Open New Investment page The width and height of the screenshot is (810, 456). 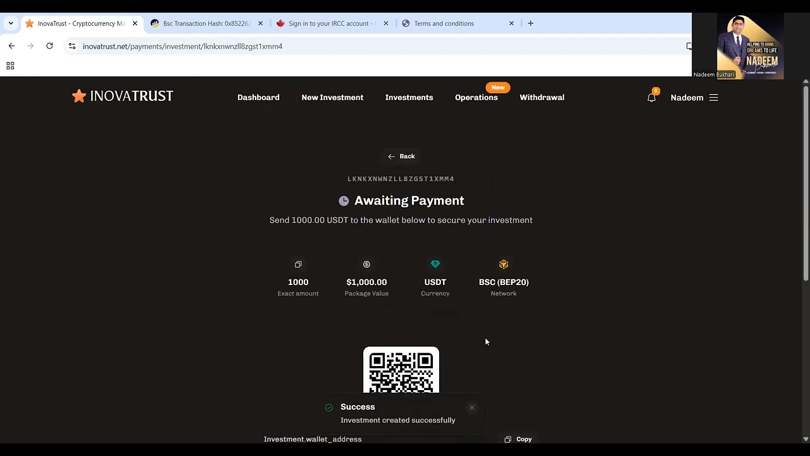[332, 98]
